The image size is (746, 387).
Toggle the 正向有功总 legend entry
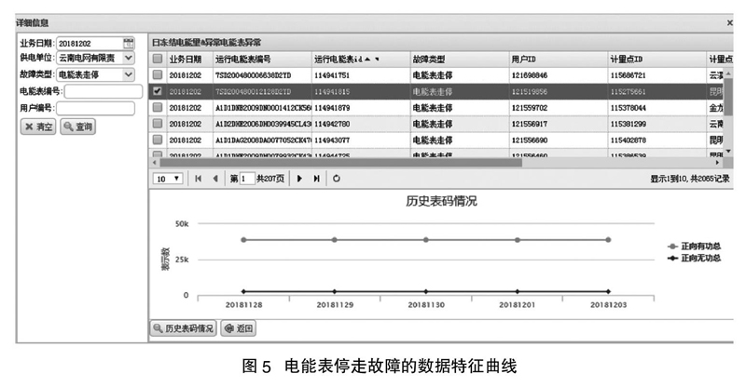tap(695, 246)
